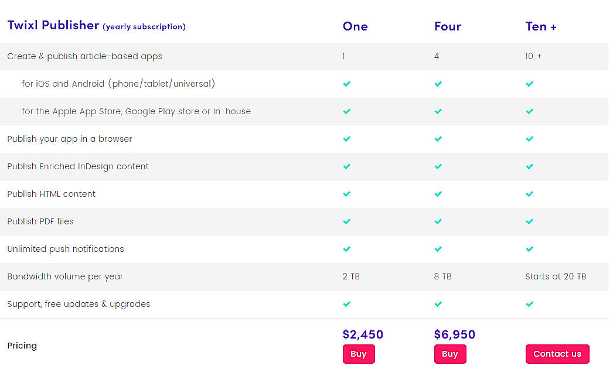
Task: Click the $6,950 price text
Action: tap(455, 334)
